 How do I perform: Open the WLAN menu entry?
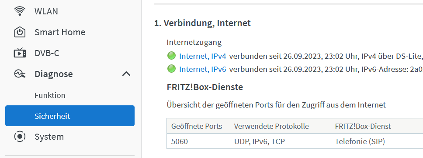click(70, 11)
